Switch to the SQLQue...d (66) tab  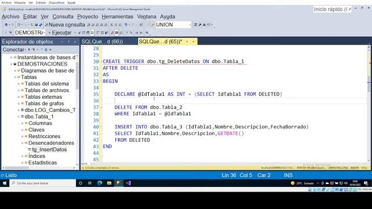[102, 41]
